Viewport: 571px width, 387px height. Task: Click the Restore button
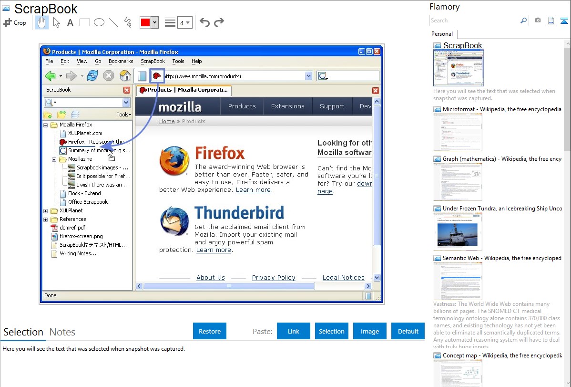coord(210,331)
